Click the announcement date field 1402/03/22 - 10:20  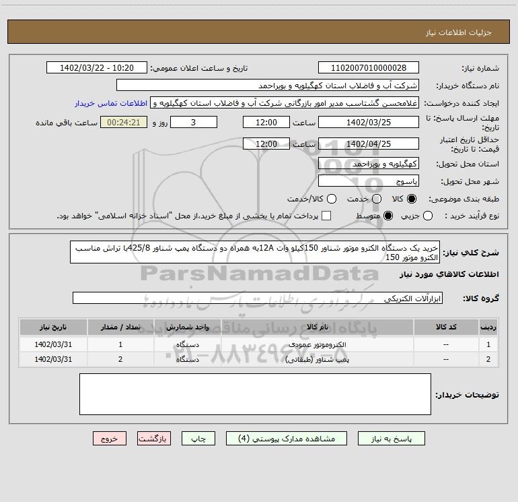(x=96, y=68)
